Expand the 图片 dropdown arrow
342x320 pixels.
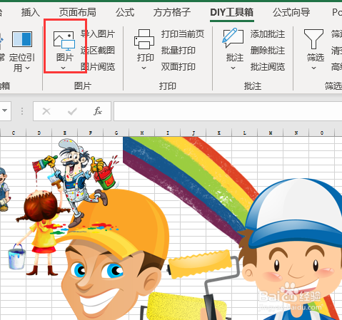click(x=63, y=68)
